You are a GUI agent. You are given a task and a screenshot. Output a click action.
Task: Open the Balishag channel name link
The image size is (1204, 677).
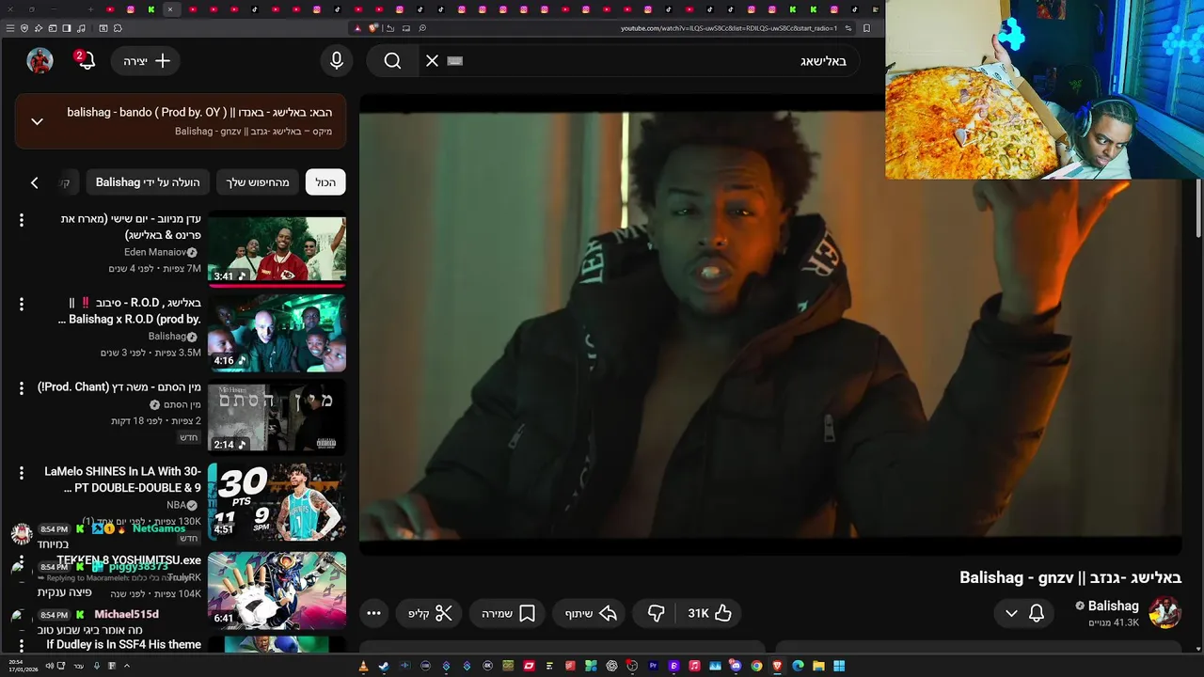[x=1113, y=606]
